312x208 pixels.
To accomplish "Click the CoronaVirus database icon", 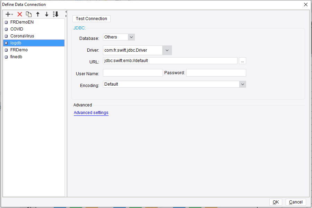I will click(x=6, y=36).
